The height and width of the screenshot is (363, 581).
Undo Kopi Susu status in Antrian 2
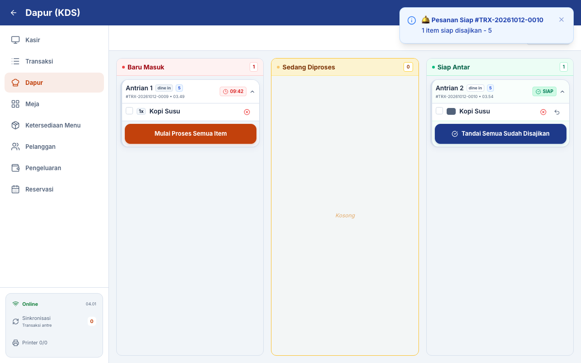557,112
